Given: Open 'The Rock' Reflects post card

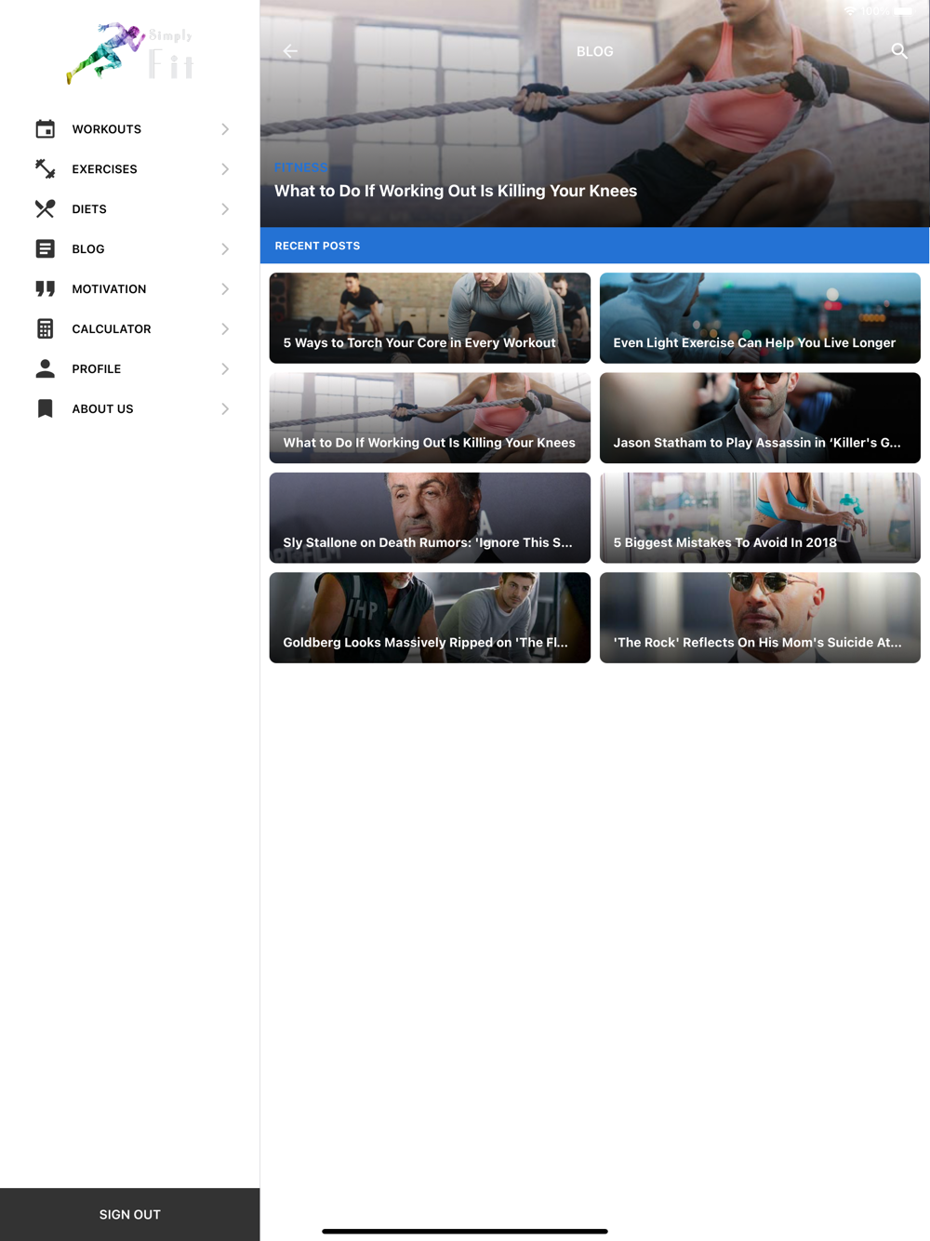Looking at the screenshot, I should tap(760, 618).
